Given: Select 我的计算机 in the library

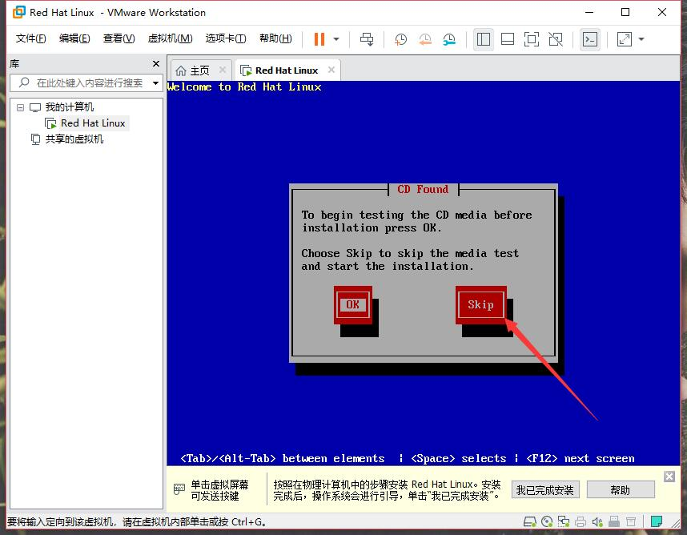Looking at the screenshot, I should pos(69,107).
